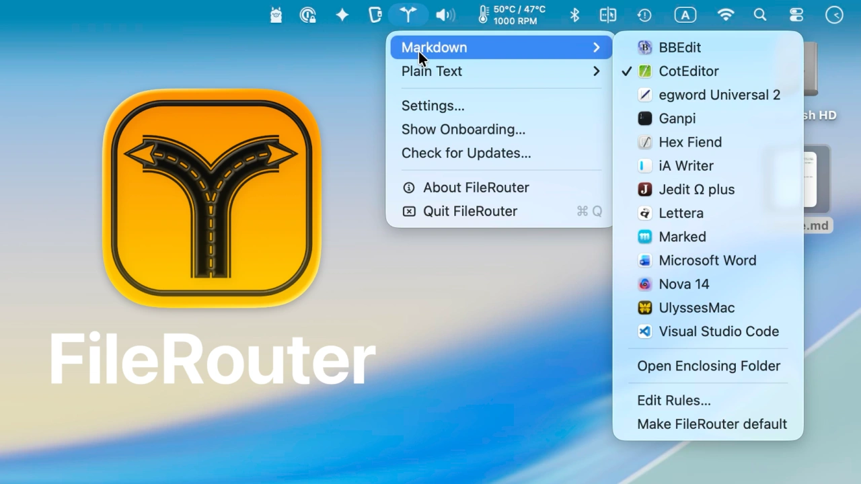Image resolution: width=861 pixels, height=484 pixels.
Task: Select the Markdown menu entry
Action: pos(501,48)
